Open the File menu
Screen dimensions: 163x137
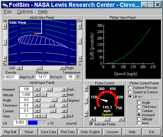coord(8,12)
